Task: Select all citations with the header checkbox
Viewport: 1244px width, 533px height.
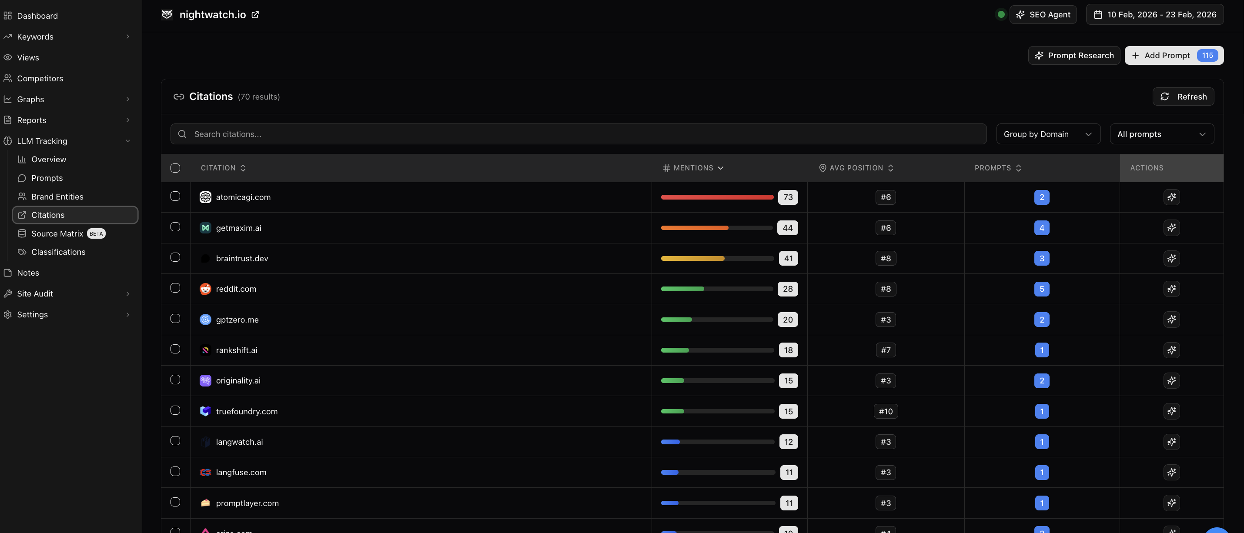Action: click(x=175, y=167)
